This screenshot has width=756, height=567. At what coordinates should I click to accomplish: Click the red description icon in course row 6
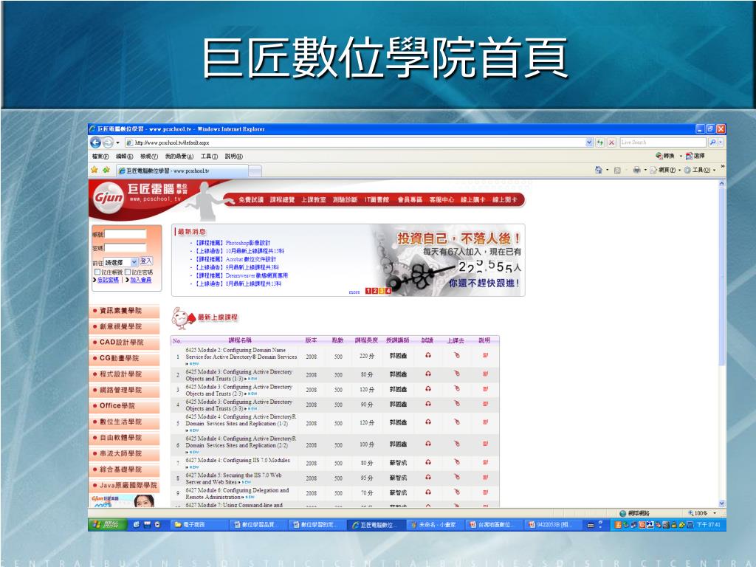pyautogui.click(x=485, y=444)
